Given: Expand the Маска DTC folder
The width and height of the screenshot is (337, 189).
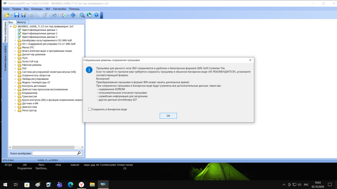Looking at the screenshot, I should 15,47.
